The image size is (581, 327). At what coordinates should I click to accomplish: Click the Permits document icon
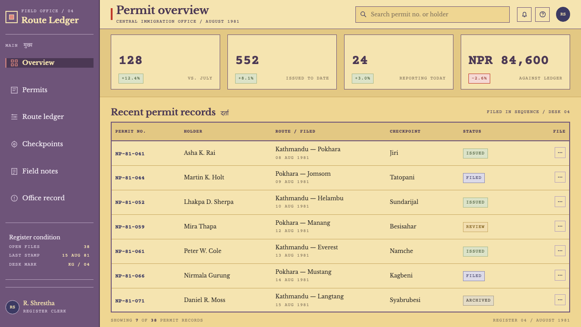coord(15,90)
